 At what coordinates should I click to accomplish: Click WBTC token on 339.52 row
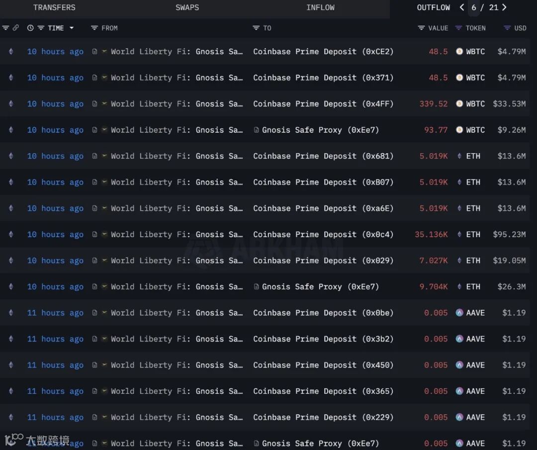(x=470, y=104)
